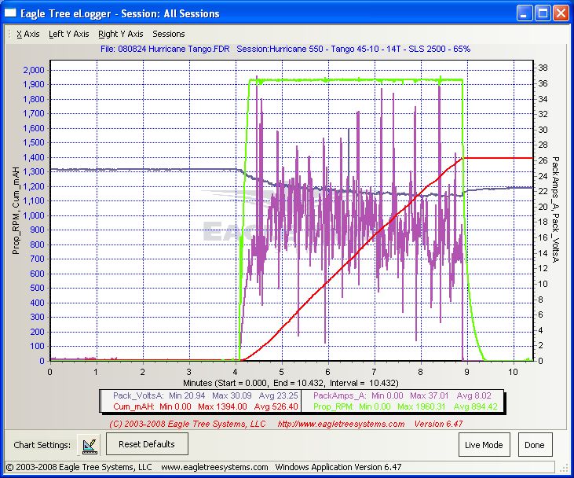Click the PackAmps_A, Pack_VoltsA right axis label
This screenshot has height=478, width=574.
click(x=555, y=210)
